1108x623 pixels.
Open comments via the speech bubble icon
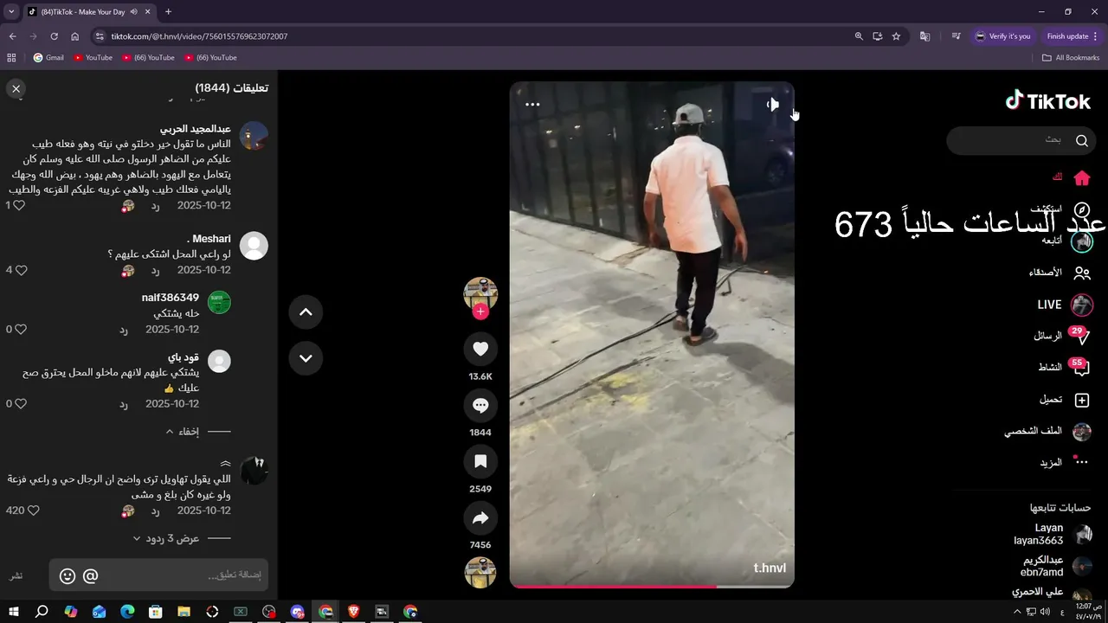(480, 405)
